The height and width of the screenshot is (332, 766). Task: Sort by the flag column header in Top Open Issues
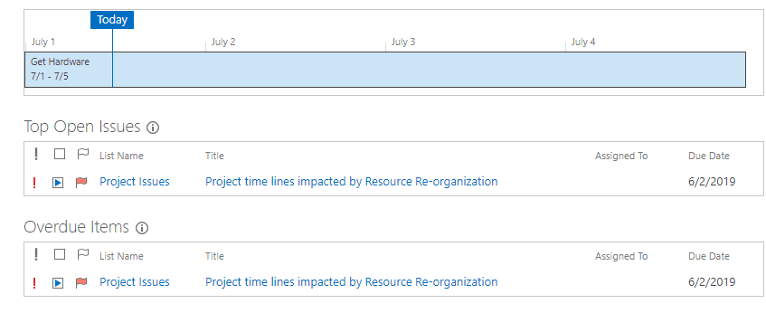83,154
